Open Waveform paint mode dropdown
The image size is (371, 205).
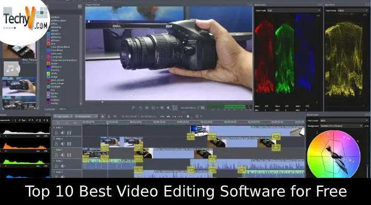pyautogui.click(x=353, y=11)
